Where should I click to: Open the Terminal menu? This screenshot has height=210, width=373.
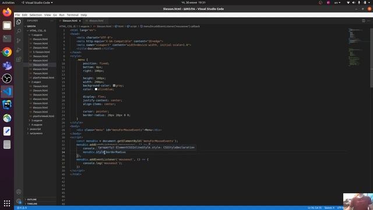click(72, 15)
